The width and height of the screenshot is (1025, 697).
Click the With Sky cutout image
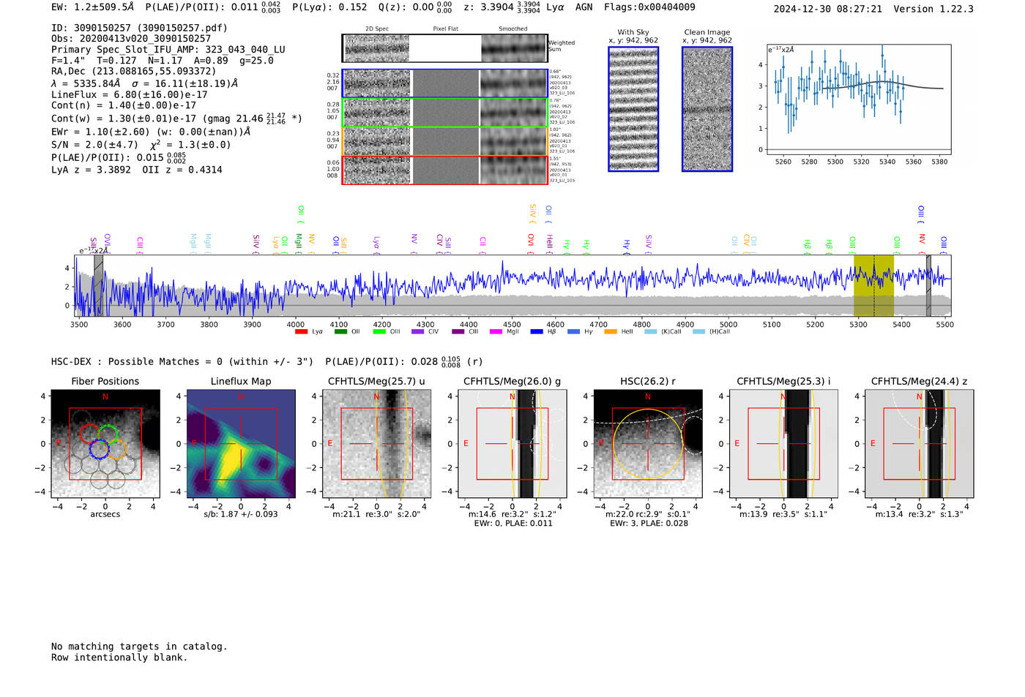(633, 109)
